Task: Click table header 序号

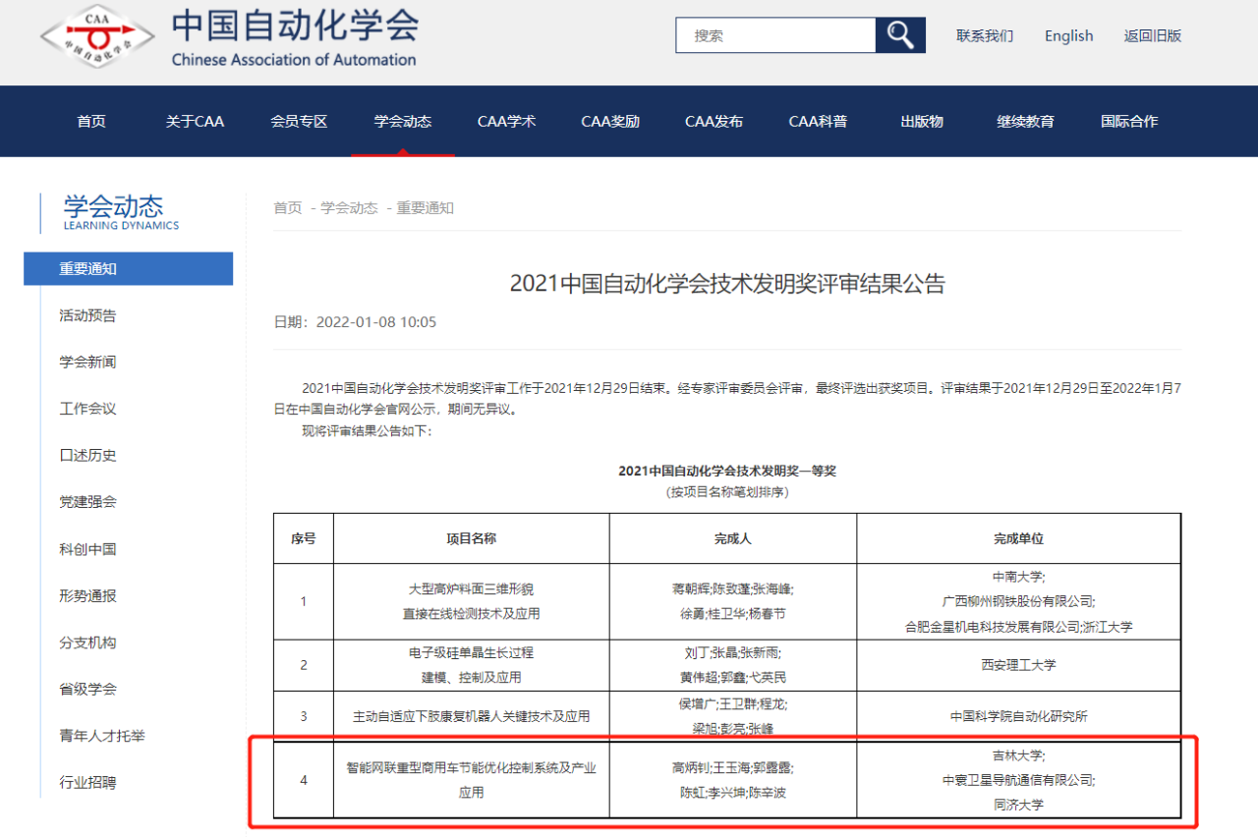Action: pyautogui.click(x=304, y=538)
